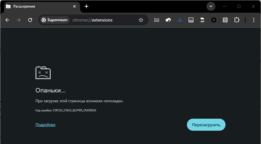Open the Подробнее link
This screenshot has height=144, width=261.
pyautogui.click(x=45, y=125)
